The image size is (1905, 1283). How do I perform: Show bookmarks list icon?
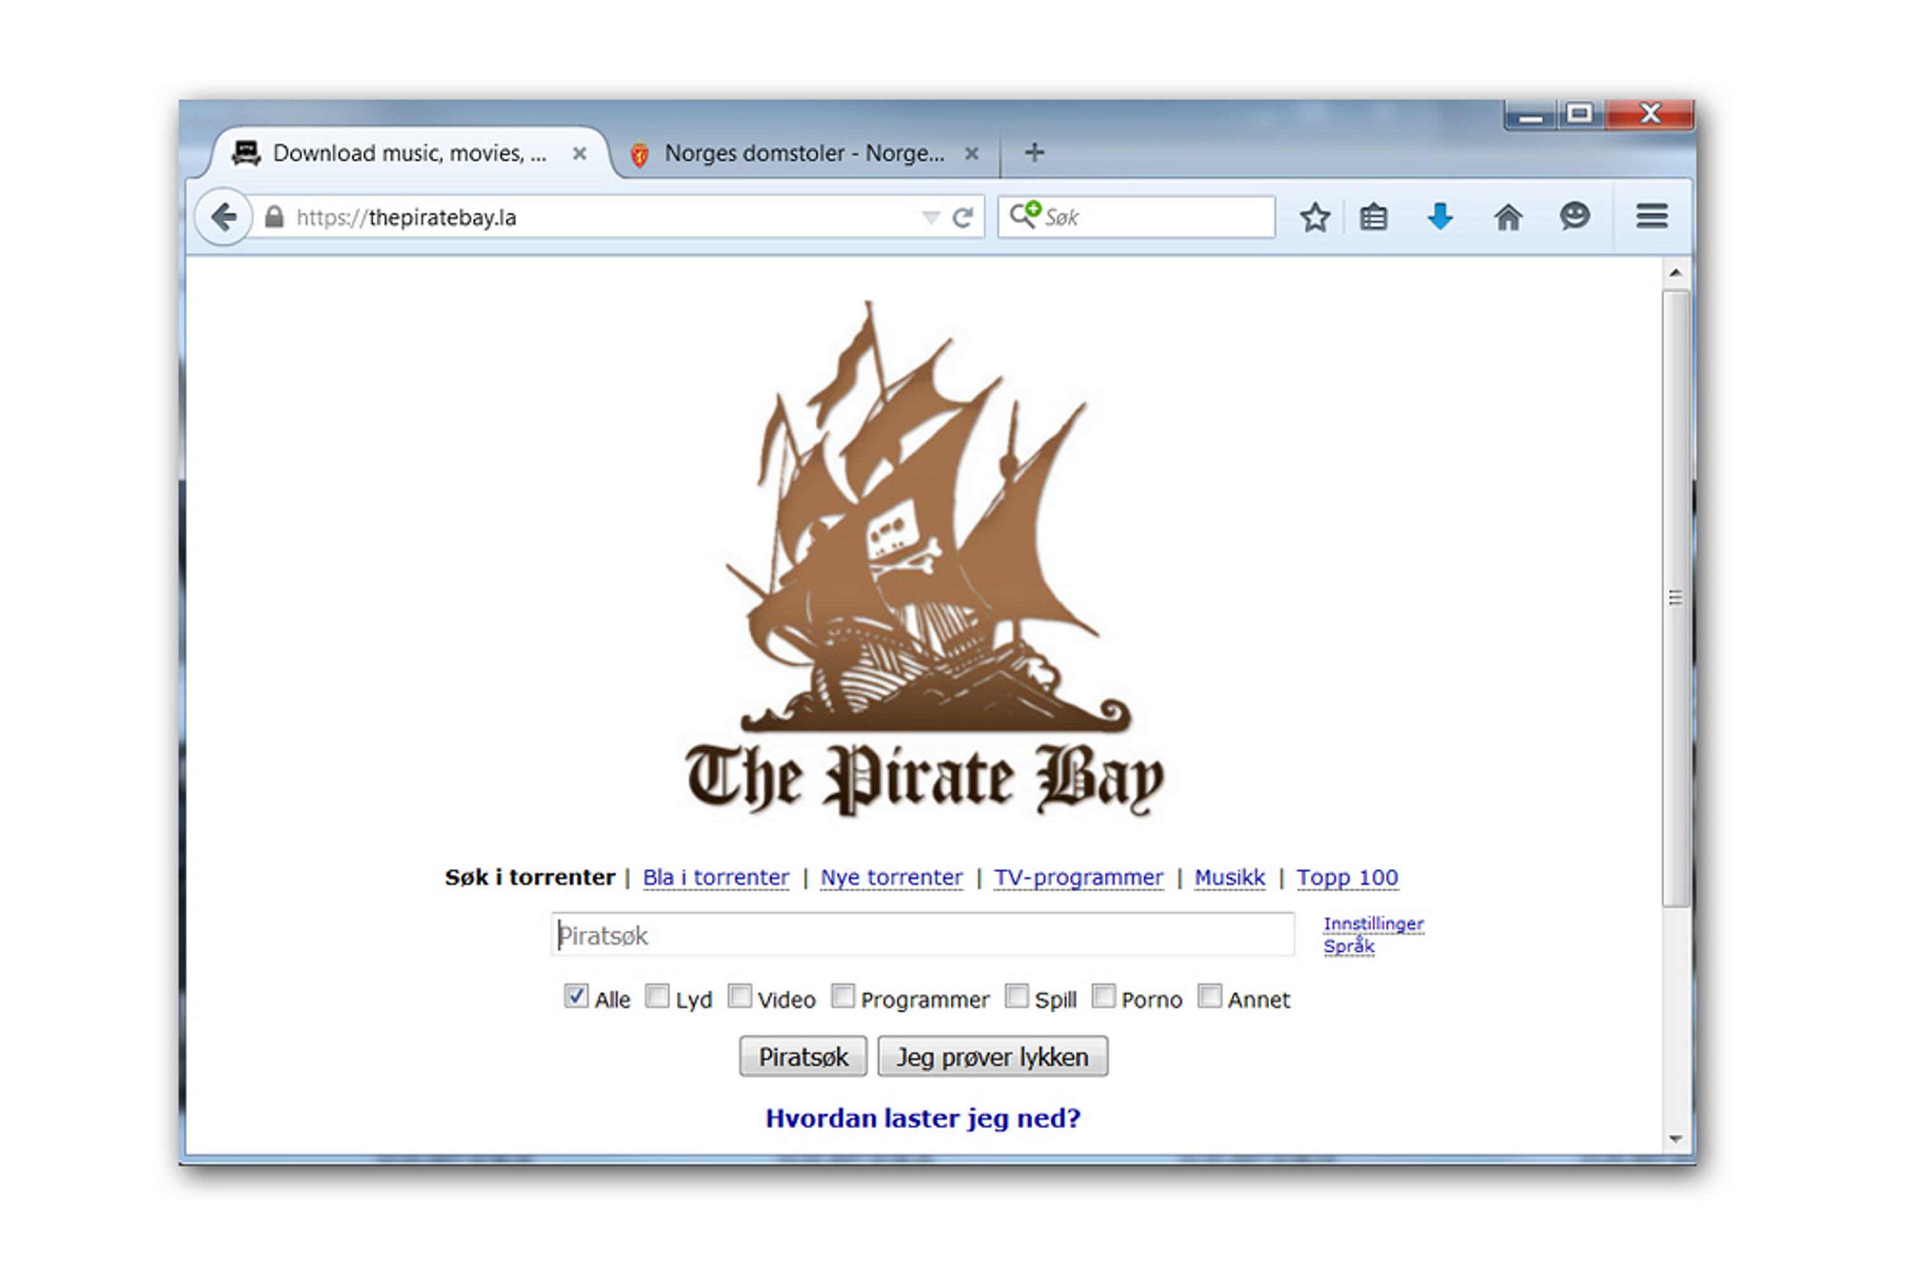(1374, 217)
